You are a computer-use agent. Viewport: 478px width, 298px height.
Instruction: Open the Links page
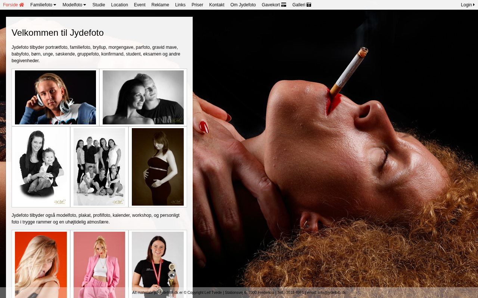click(180, 5)
